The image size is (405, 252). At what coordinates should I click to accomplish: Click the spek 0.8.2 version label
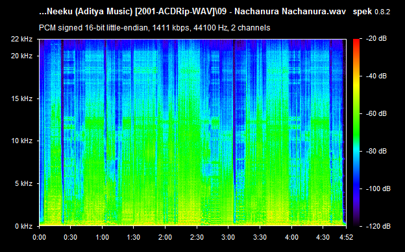[371, 12]
